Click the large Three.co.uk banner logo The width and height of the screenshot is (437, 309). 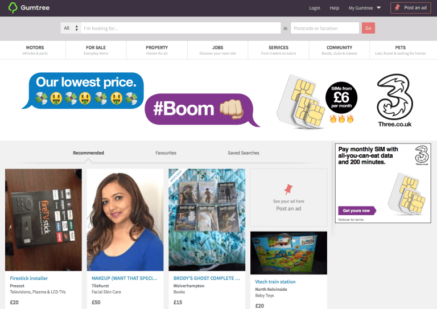394,100
